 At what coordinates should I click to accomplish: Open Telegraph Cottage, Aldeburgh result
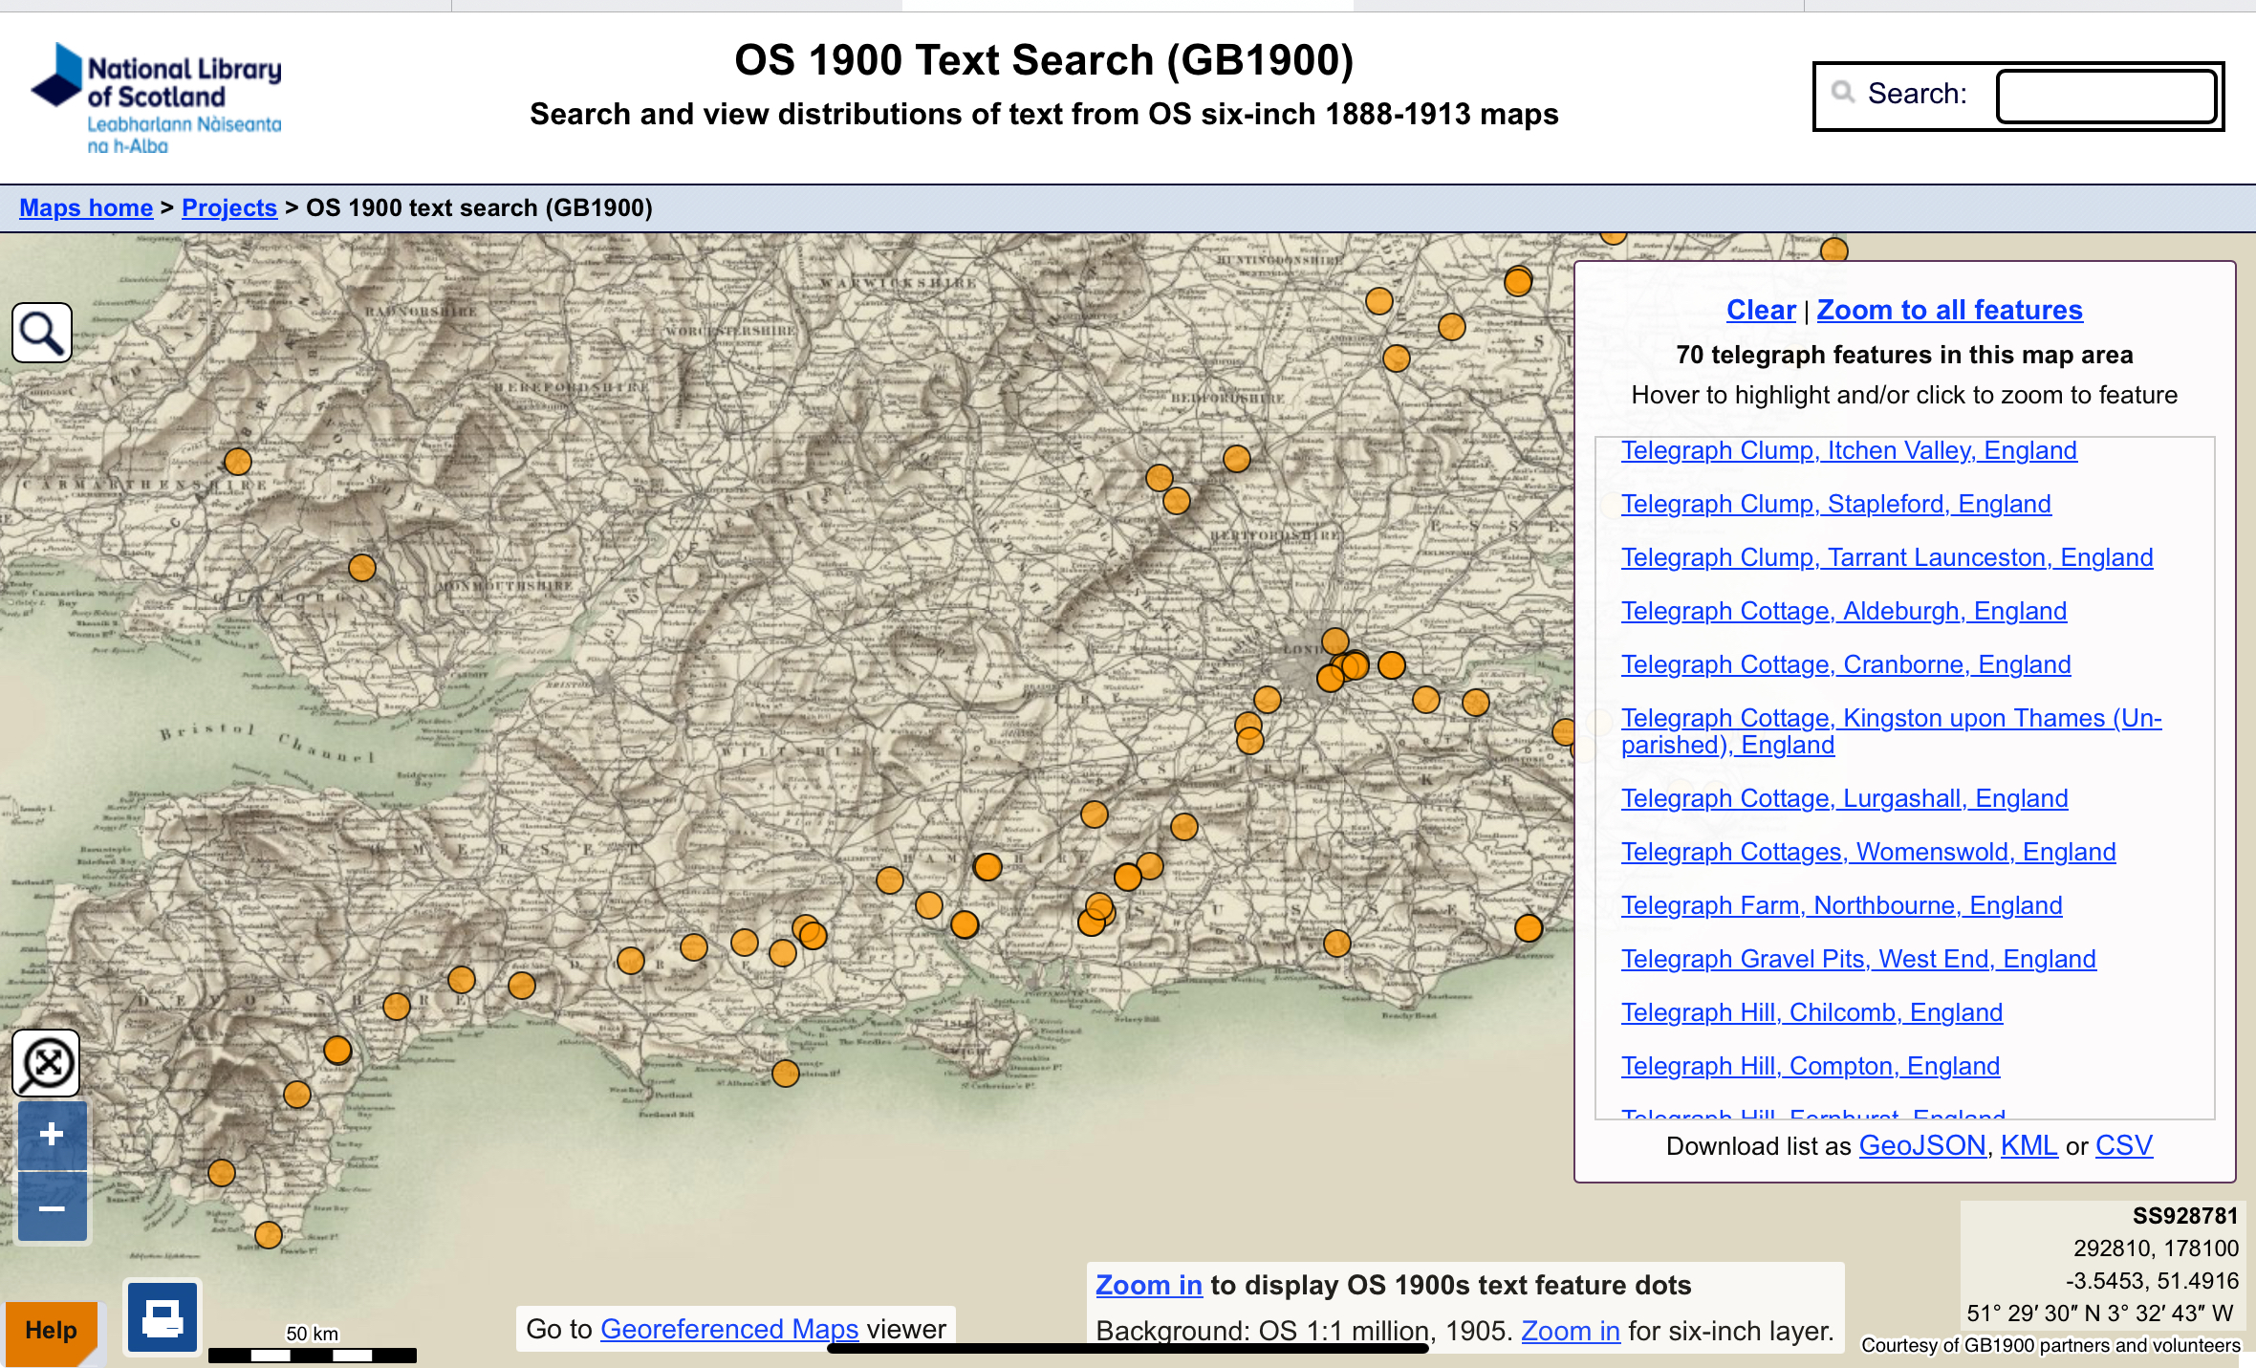[x=1844, y=611]
